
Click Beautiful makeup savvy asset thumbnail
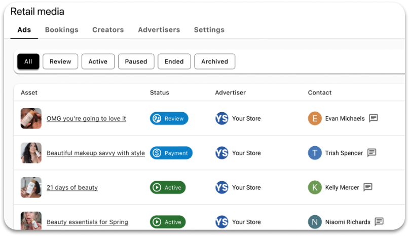31,153
